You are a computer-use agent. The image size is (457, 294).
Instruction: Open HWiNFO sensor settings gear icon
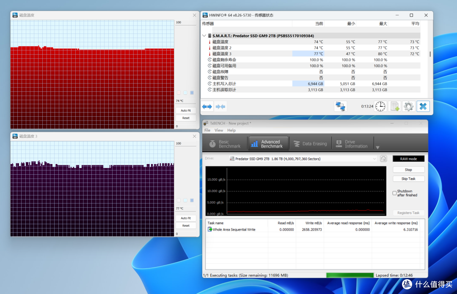click(408, 106)
